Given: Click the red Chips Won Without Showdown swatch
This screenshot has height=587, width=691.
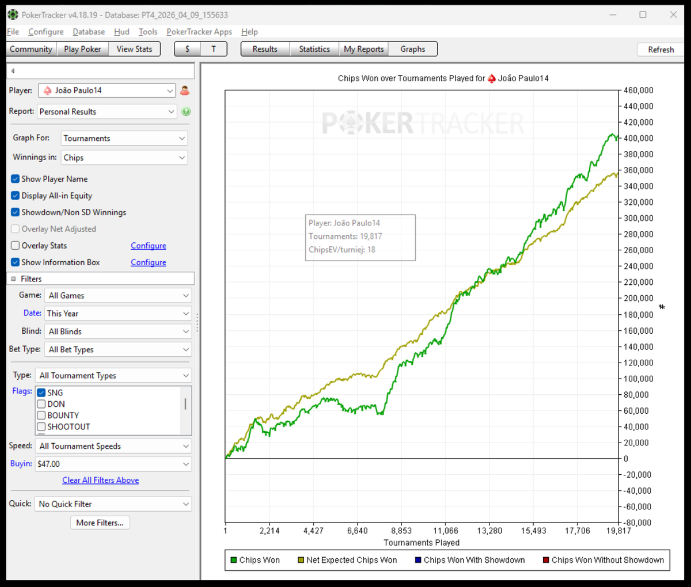Looking at the screenshot, I should [x=546, y=560].
